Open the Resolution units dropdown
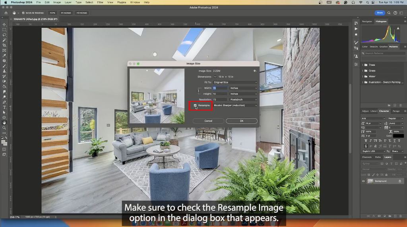This screenshot has height=227, width=407. click(243, 99)
